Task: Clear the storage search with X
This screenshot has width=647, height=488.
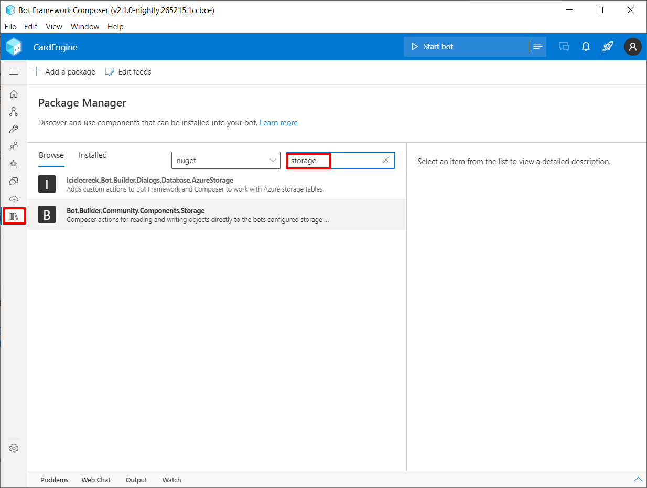Action: 385,160
